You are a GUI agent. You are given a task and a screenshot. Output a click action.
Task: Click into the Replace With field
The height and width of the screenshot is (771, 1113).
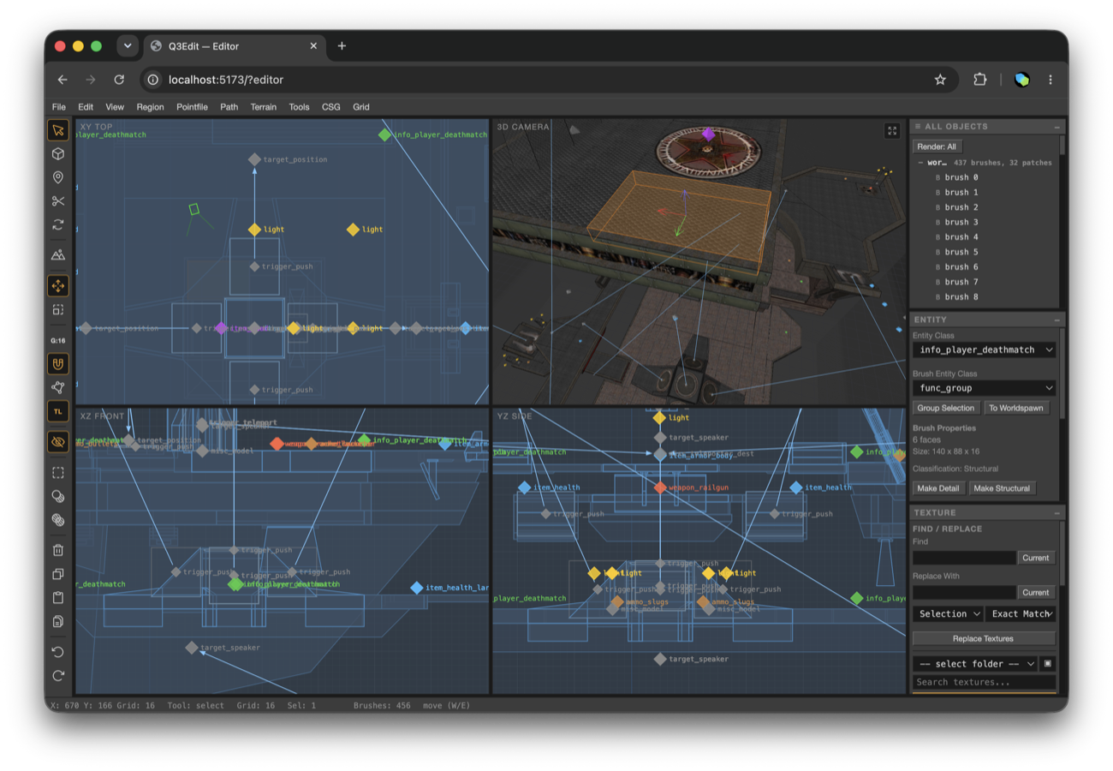pyautogui.click(x=964, y=592)
